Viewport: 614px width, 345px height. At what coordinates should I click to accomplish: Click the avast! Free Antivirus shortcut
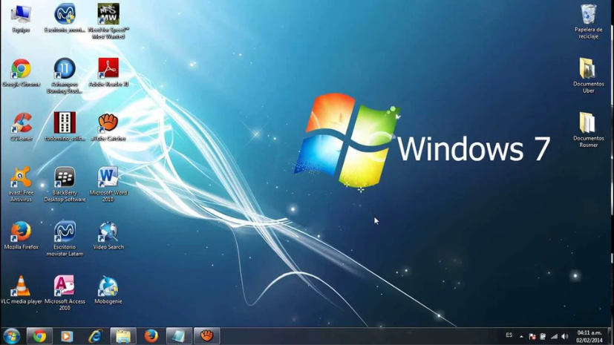coord(22,177)
